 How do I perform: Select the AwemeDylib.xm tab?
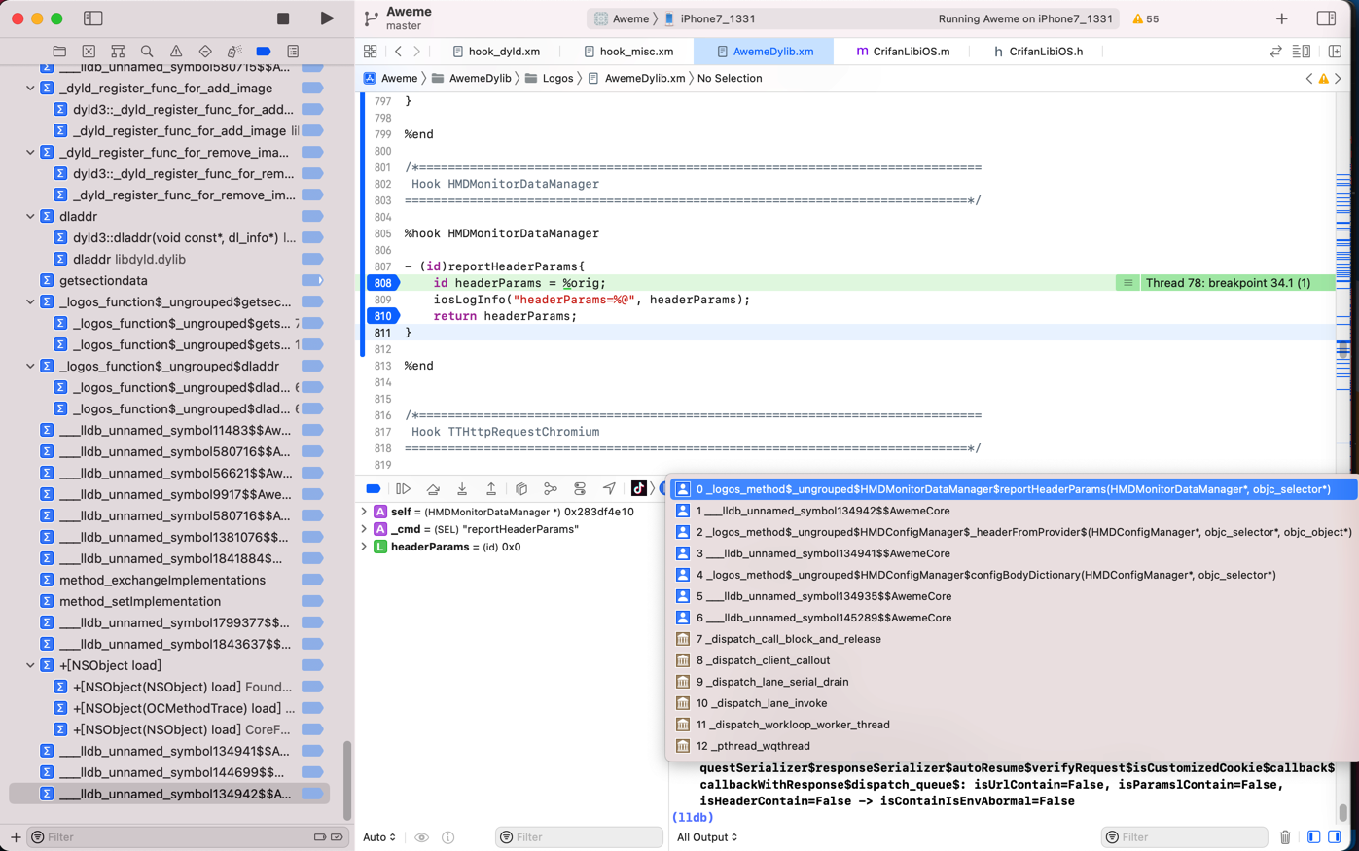coord(764,52)
